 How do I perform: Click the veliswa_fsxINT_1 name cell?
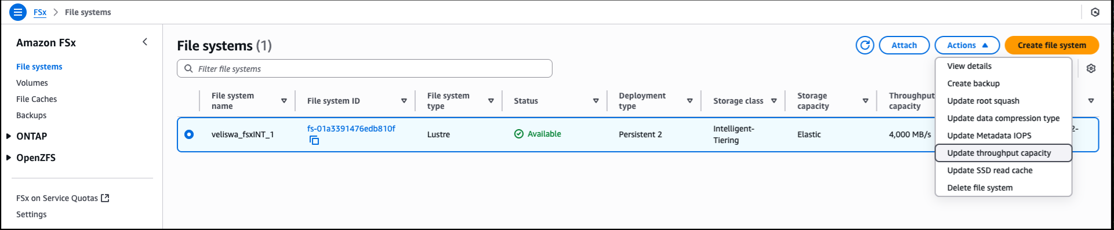tap(242, 134)
